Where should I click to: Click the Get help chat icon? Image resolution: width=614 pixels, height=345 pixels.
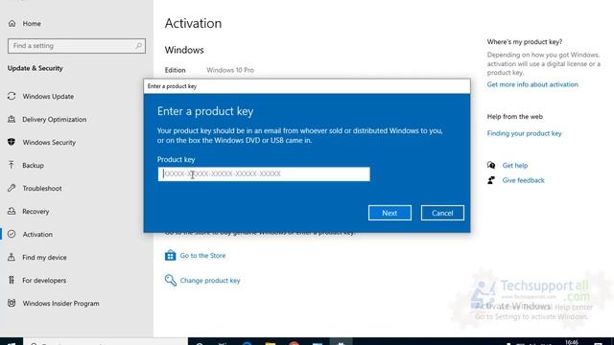coord(491,165)
